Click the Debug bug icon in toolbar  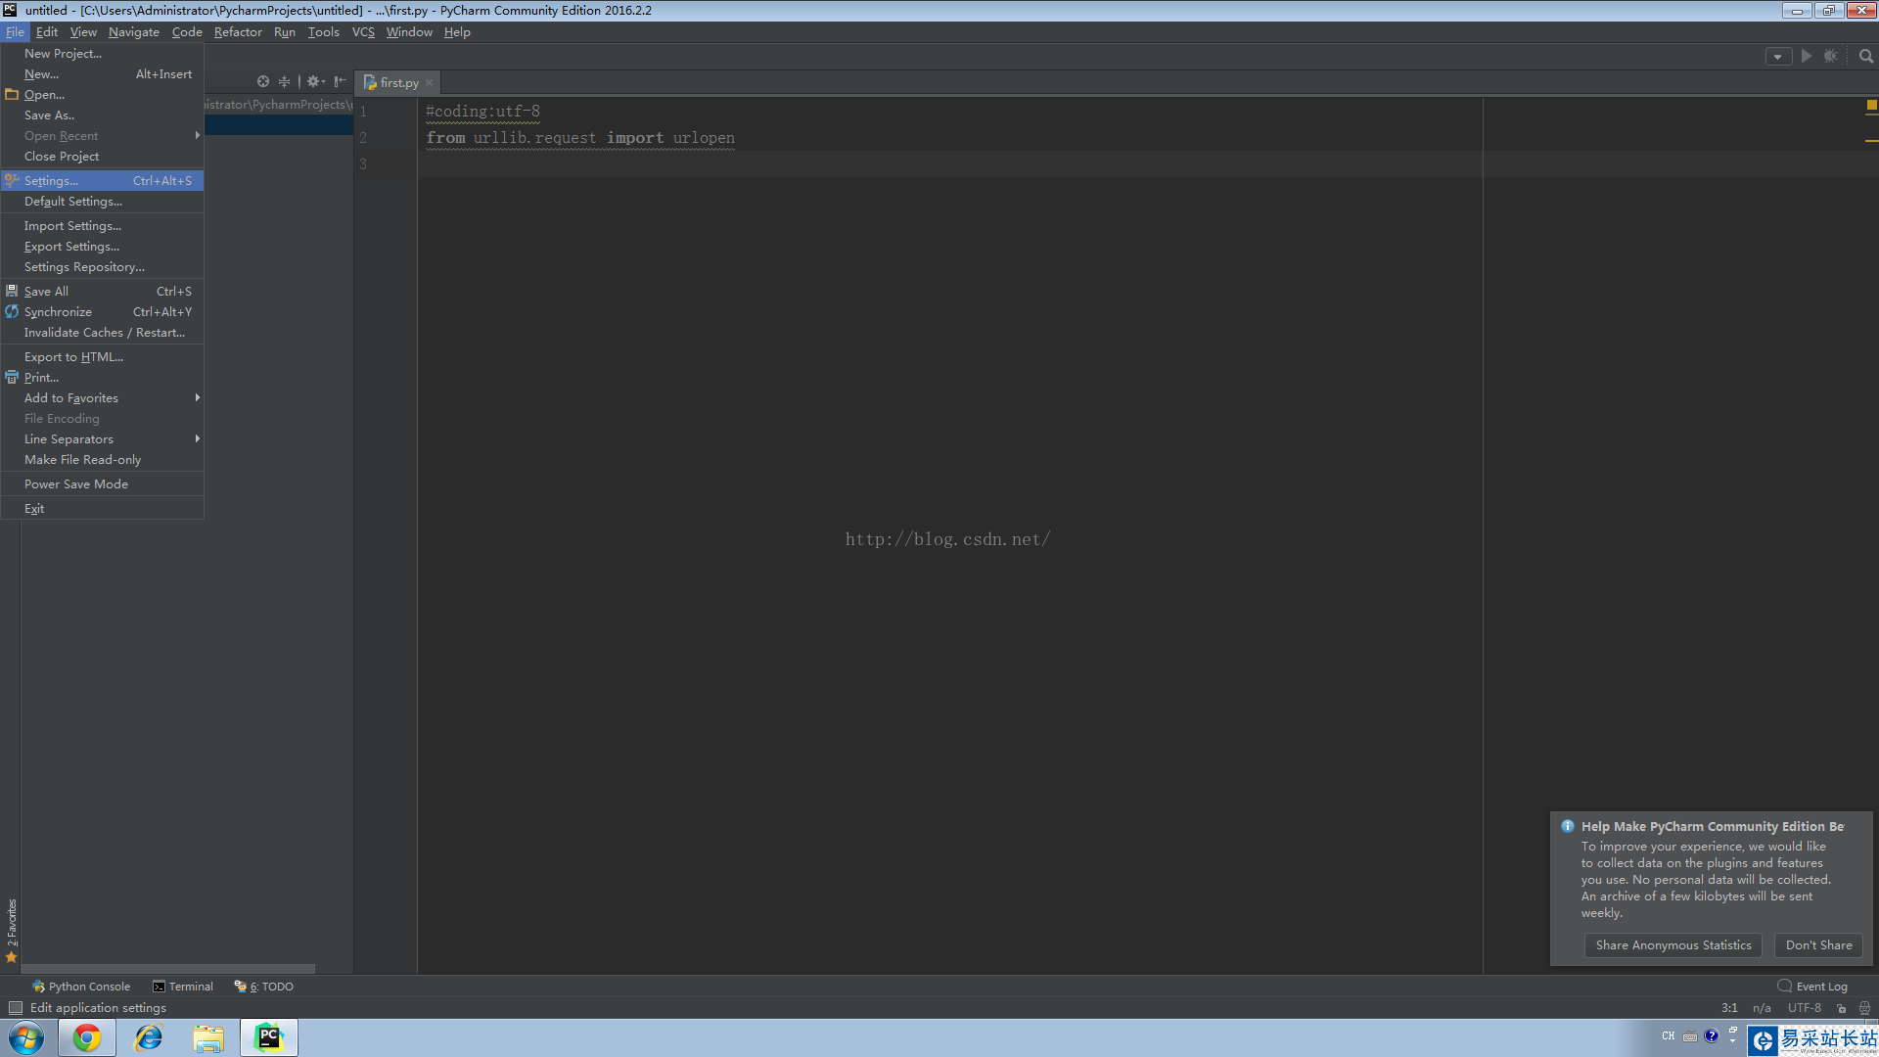pos(1831,57)
